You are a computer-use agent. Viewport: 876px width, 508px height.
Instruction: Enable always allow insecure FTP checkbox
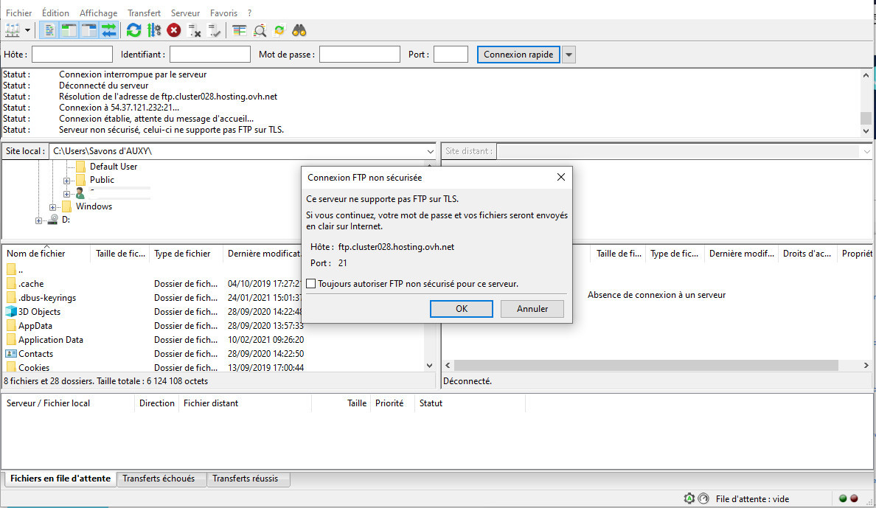tap(310, 284)
